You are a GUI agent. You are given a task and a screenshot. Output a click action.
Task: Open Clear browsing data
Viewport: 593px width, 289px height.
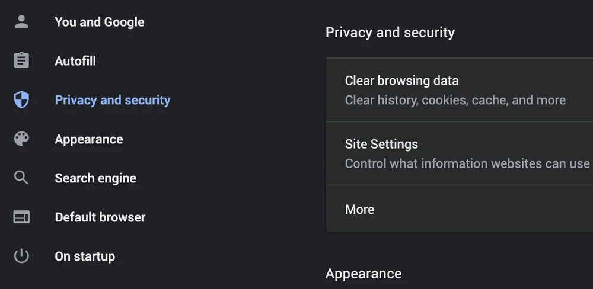click(x=401, y=81)
